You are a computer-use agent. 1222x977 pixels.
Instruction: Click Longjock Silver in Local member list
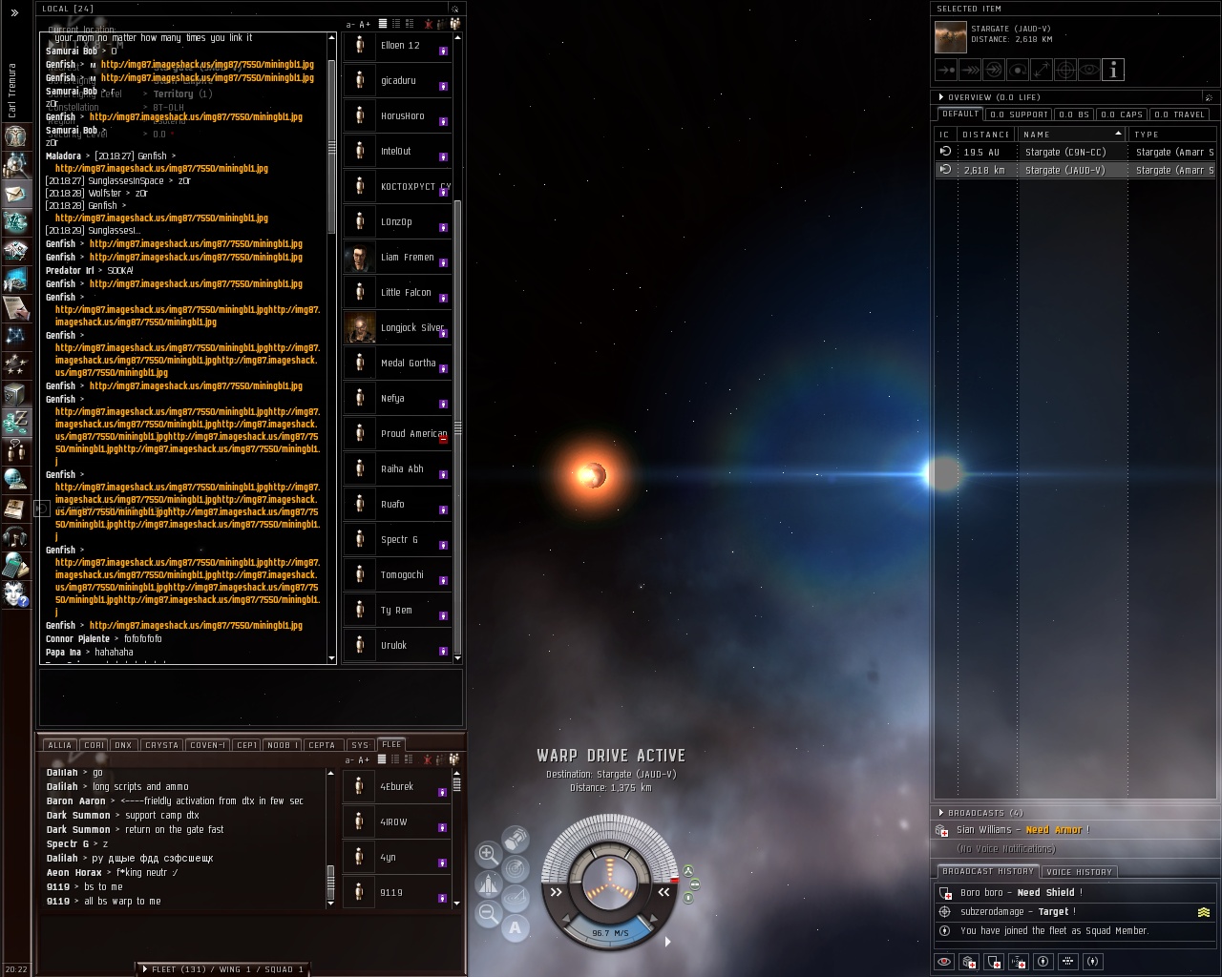pyautogui.click(x=397, y=328)
